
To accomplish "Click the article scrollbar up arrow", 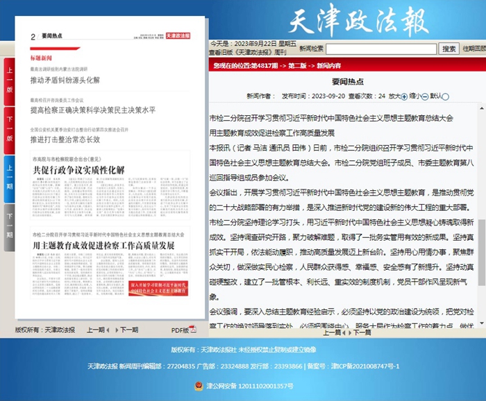I will tap(482, 108).
